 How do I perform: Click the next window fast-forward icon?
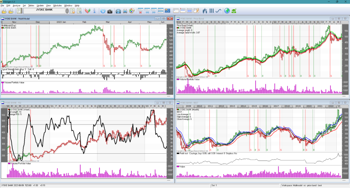tap(154, 11)
